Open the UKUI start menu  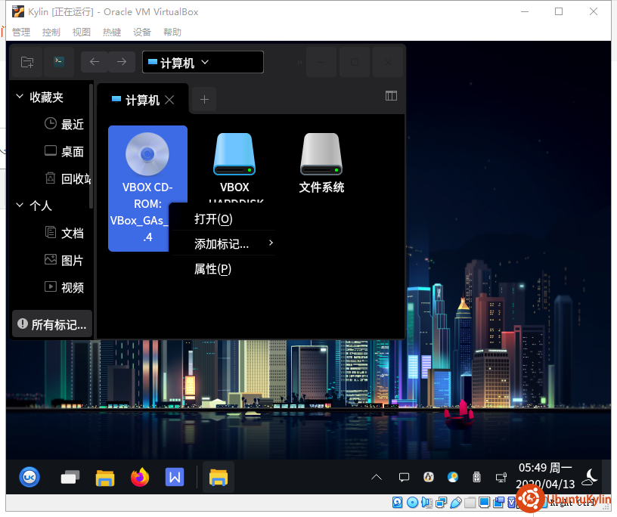point(29,477)
